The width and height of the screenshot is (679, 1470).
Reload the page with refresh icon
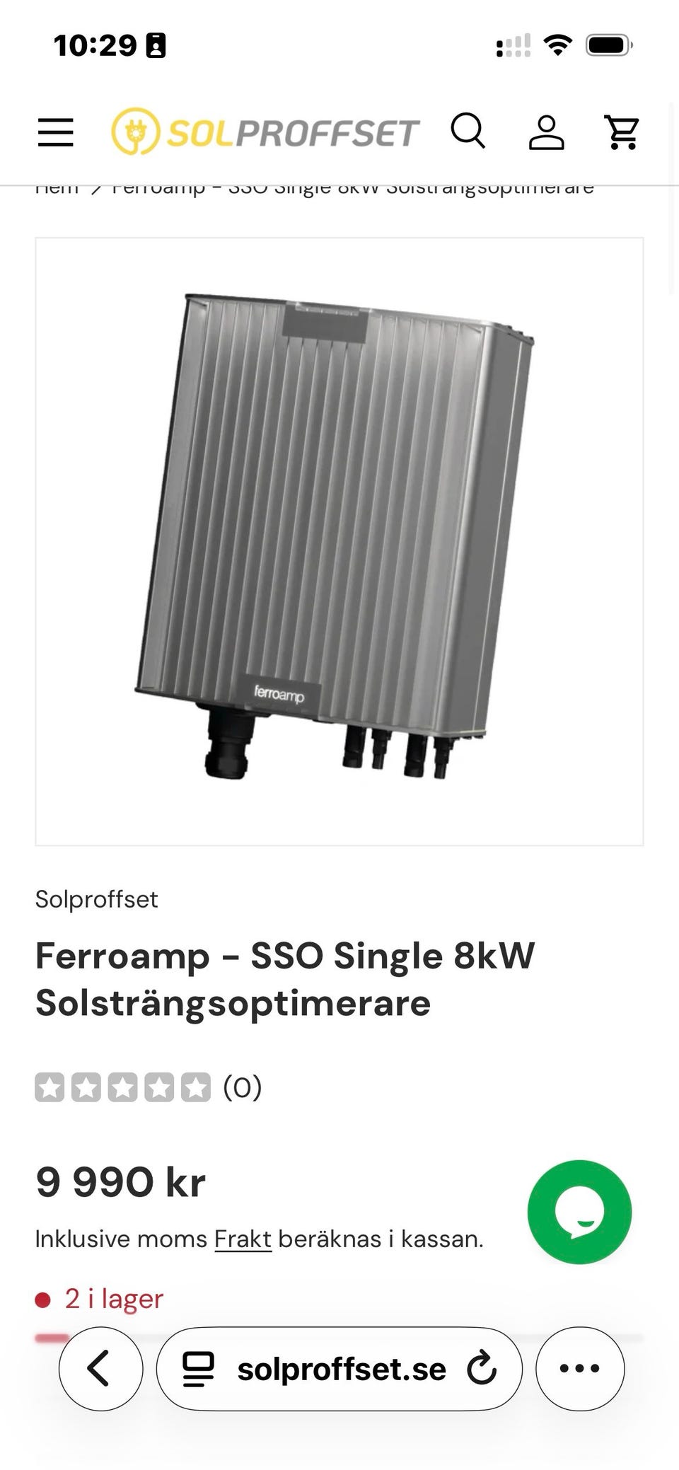pos(482,1368)
